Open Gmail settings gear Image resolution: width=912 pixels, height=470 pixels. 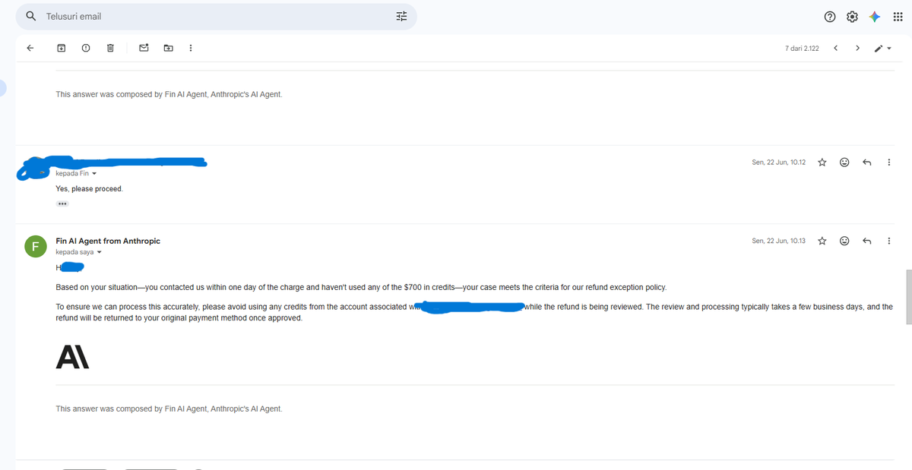[x=852, y=17]
